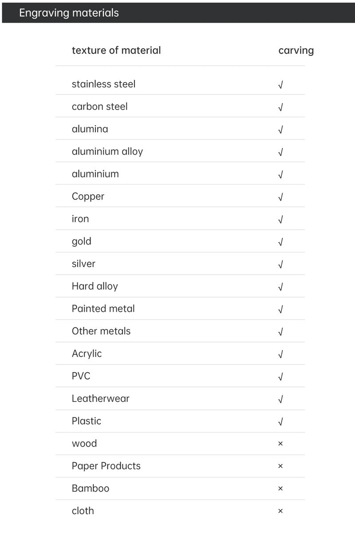This screenshot has width=355, height=539.
Task: Click the checkmark beside PVC
Action: point(280,377)
